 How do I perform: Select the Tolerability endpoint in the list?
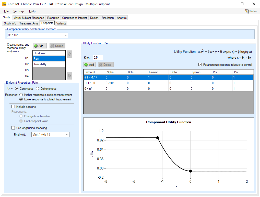pos(49,64)
